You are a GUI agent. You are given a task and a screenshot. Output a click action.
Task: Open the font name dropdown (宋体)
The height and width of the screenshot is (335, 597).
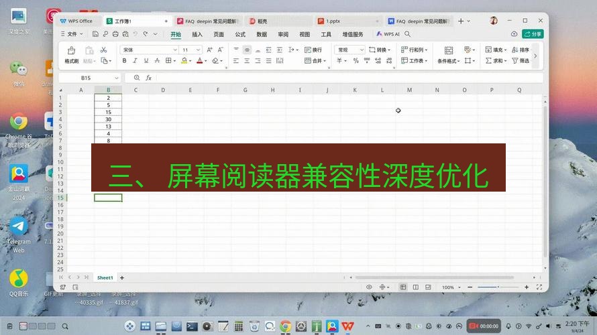click(175, 50)
